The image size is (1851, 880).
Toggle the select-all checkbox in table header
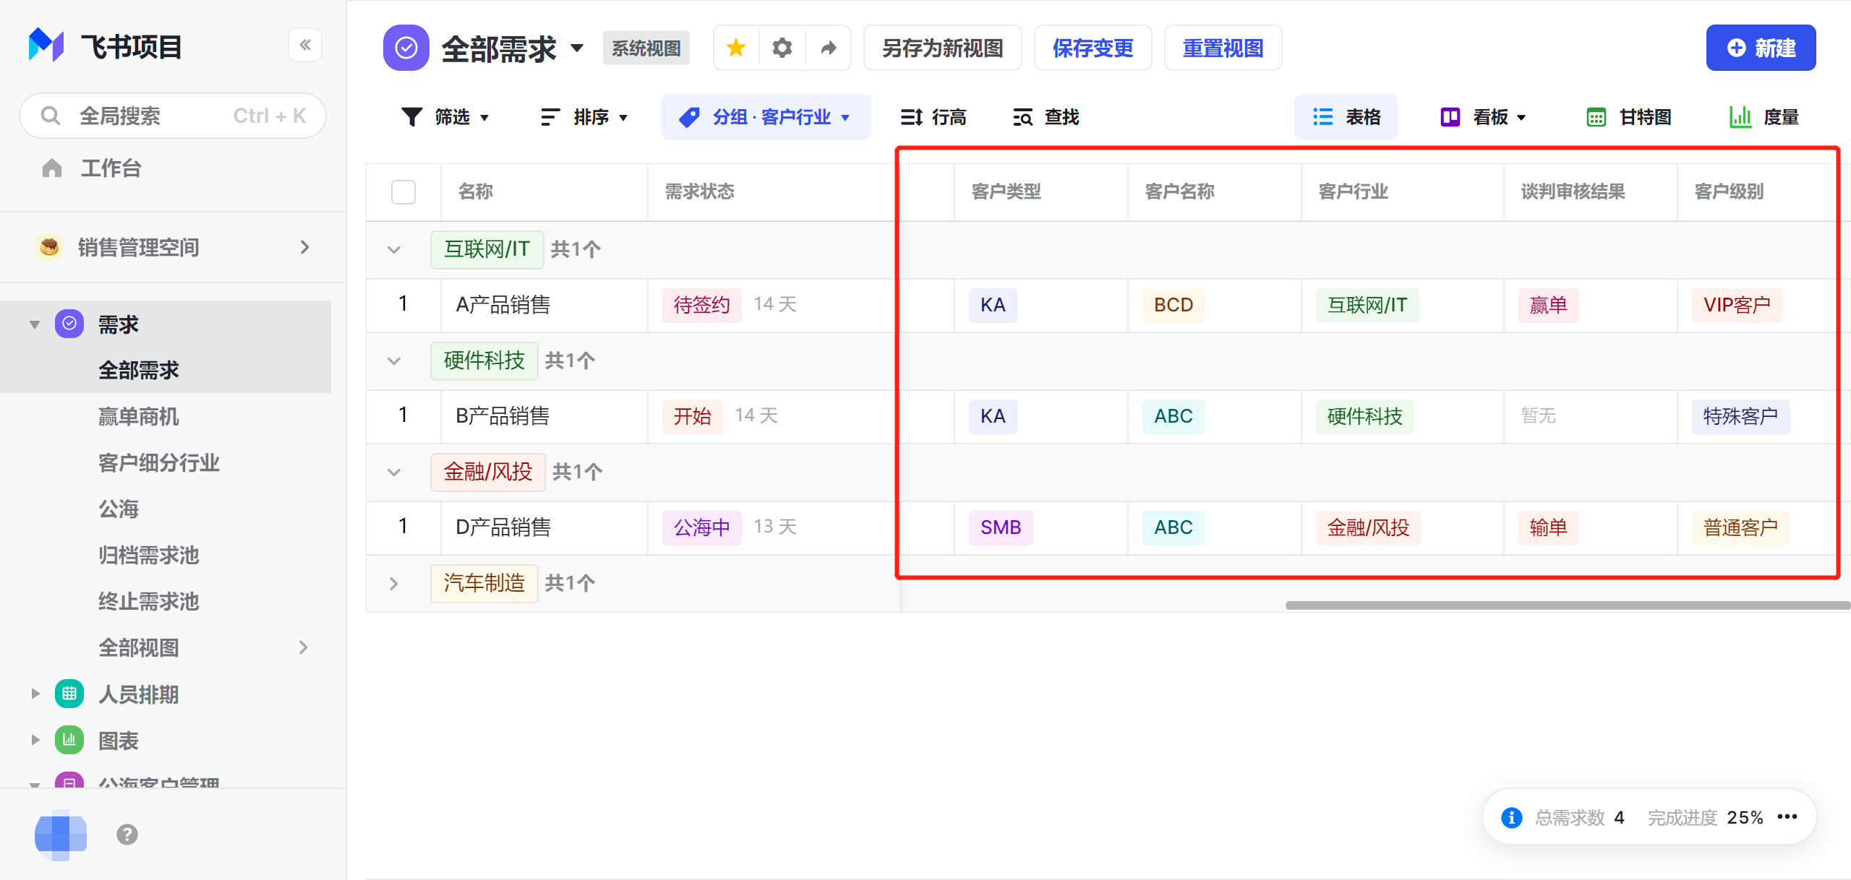(x=403, y=191)
